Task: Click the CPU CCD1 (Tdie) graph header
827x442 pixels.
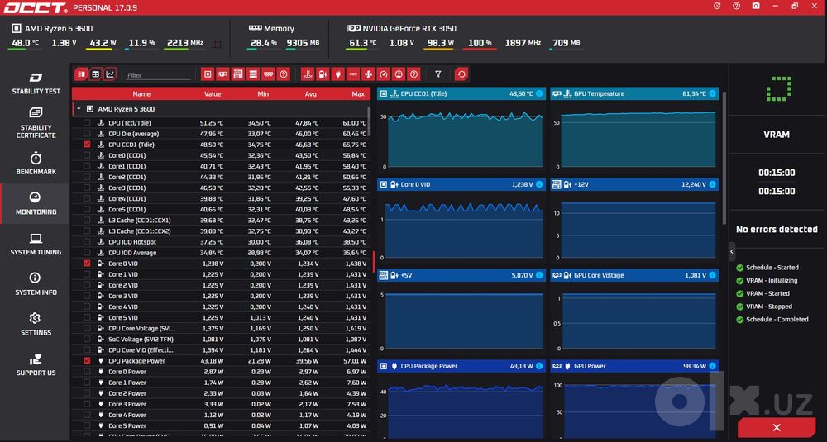Action: pyautogui.click(x=461, y=94)
